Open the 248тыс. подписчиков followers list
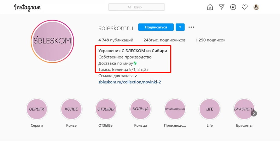Viewport: 280px width, 141px height. click(164, 40)
